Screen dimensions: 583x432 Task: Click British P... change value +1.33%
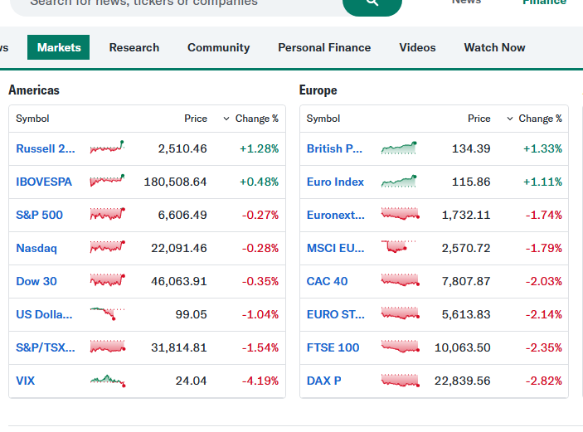pos(543,148)
